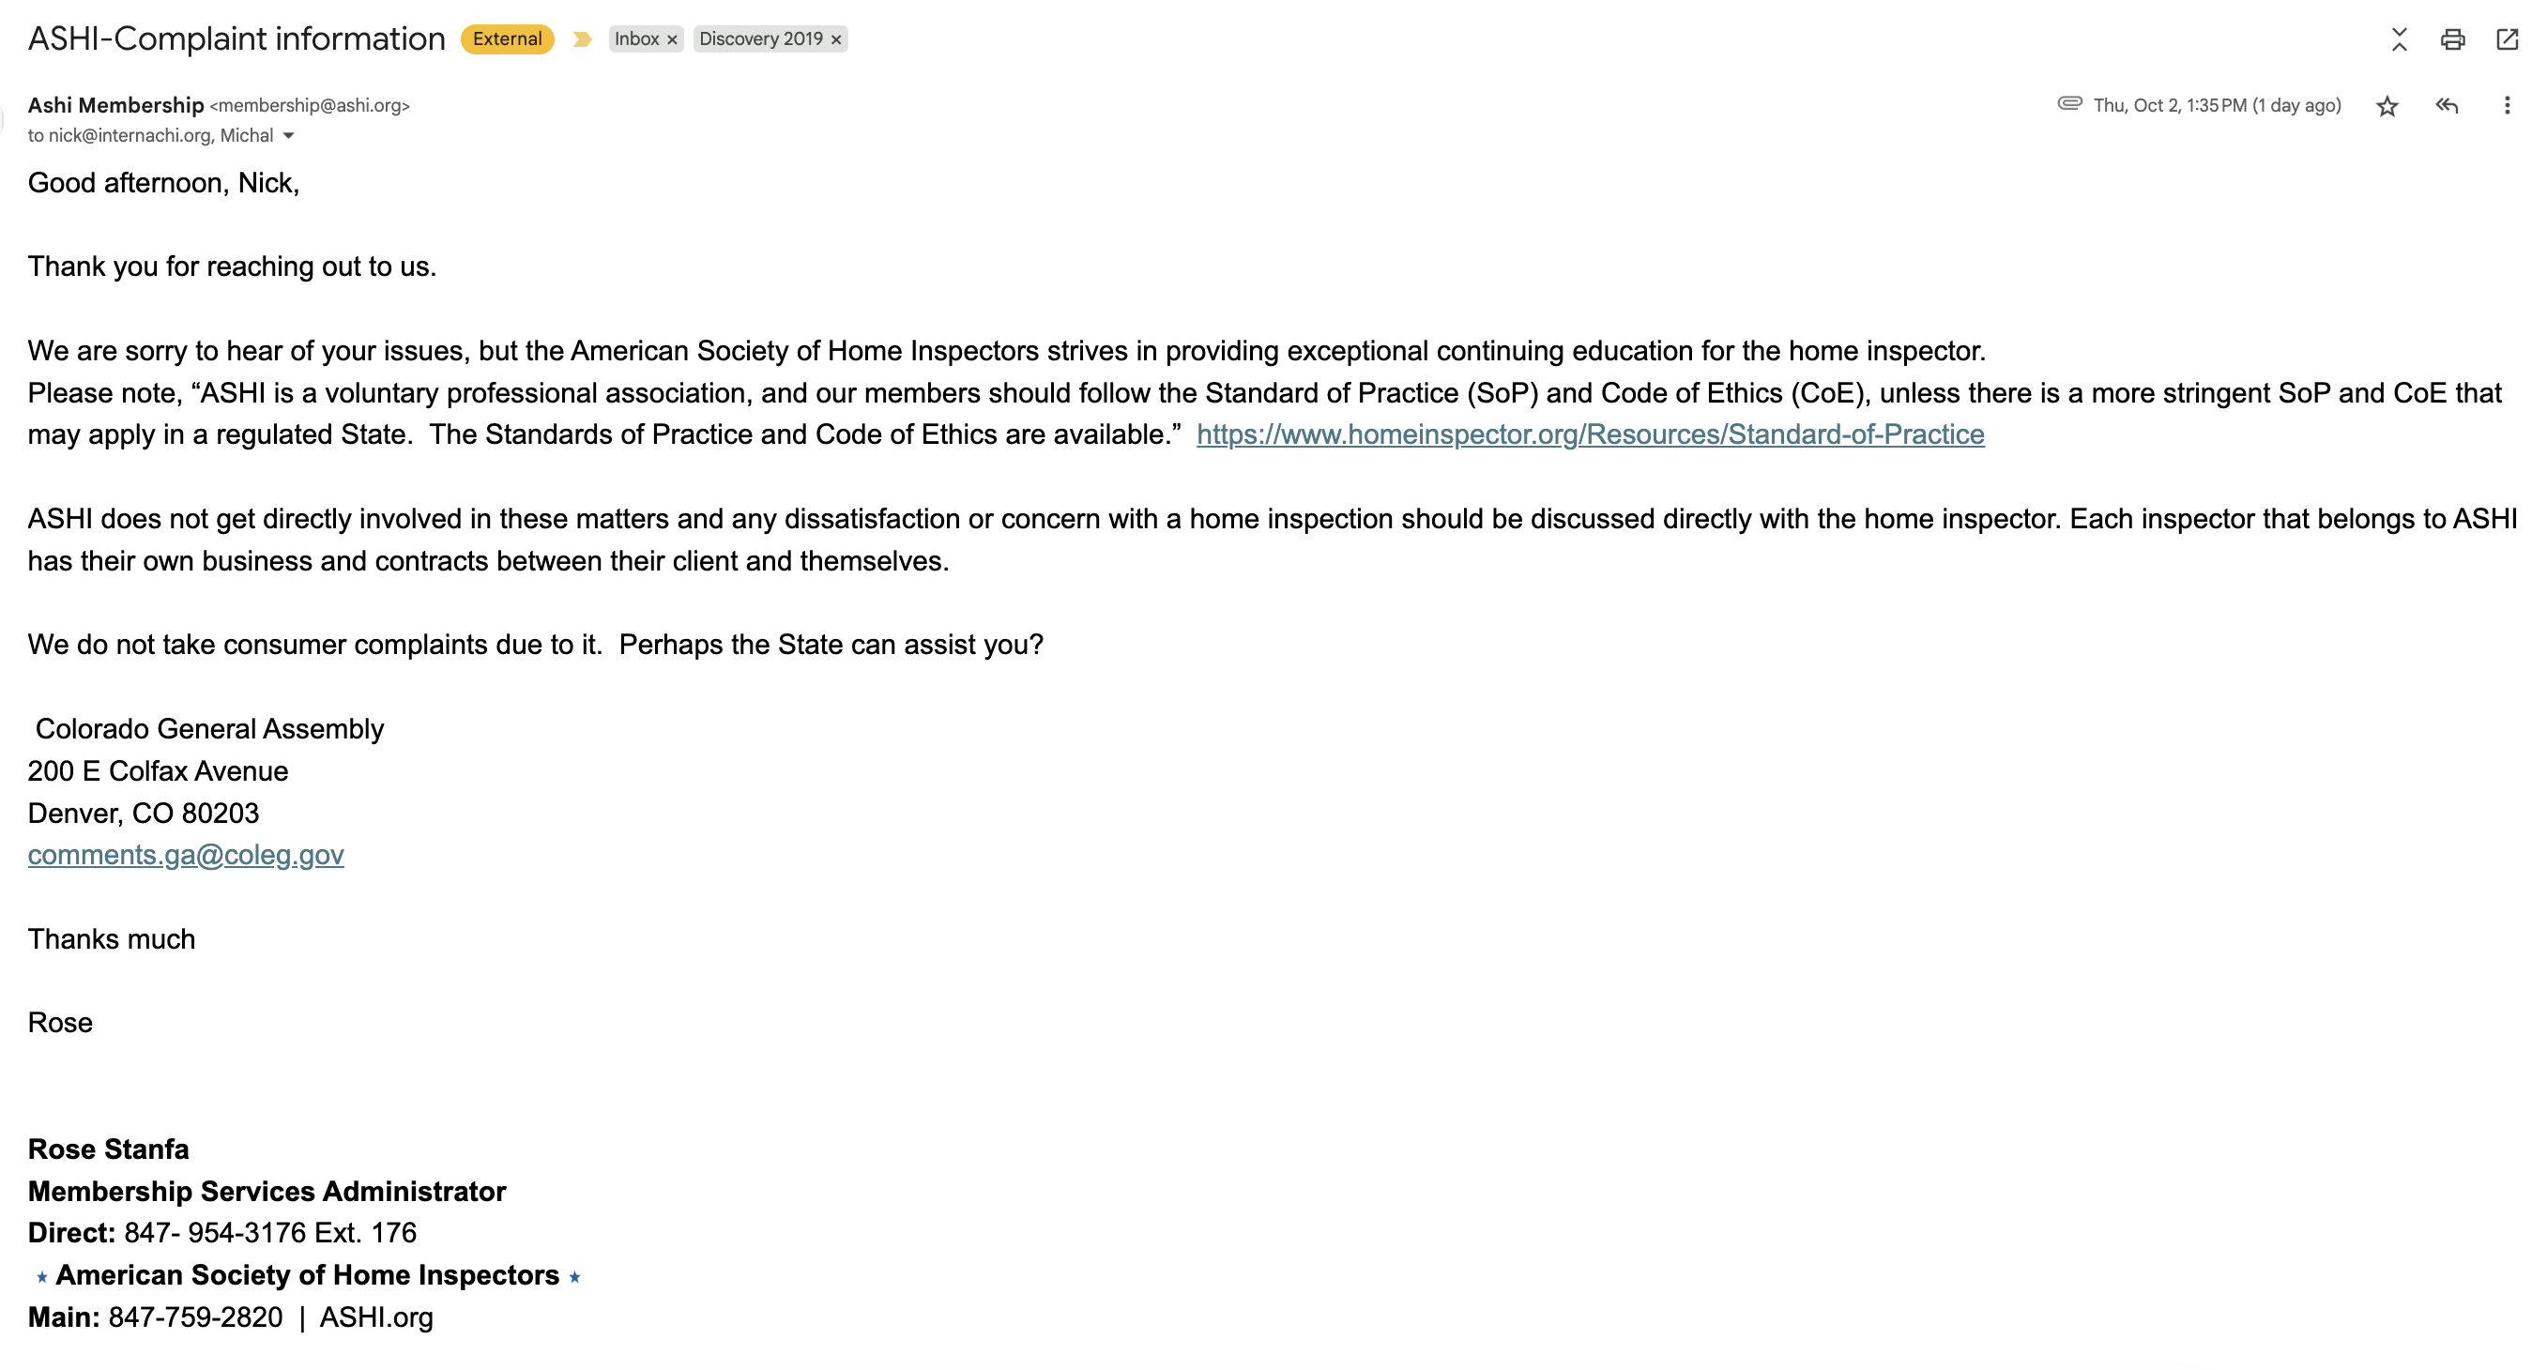Image resolution: width=2547 pixels, height=1370 pixels.
Task: Open email in new window icon
Action: 2507,39
